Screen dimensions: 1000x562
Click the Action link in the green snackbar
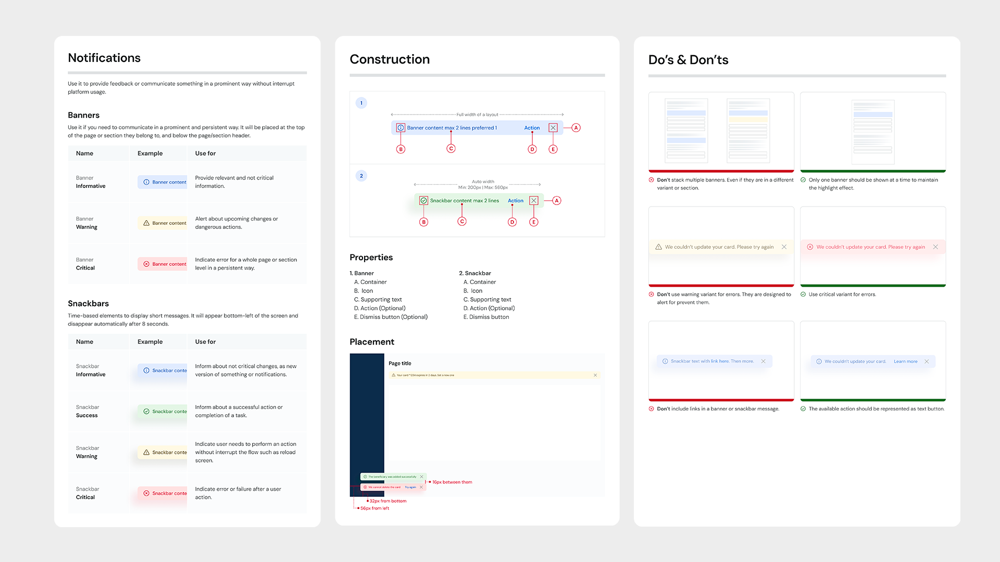(x=515, y=200)
